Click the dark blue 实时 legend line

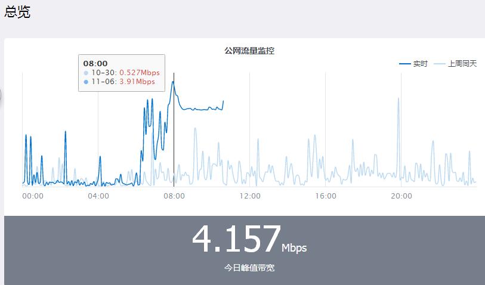404,64
